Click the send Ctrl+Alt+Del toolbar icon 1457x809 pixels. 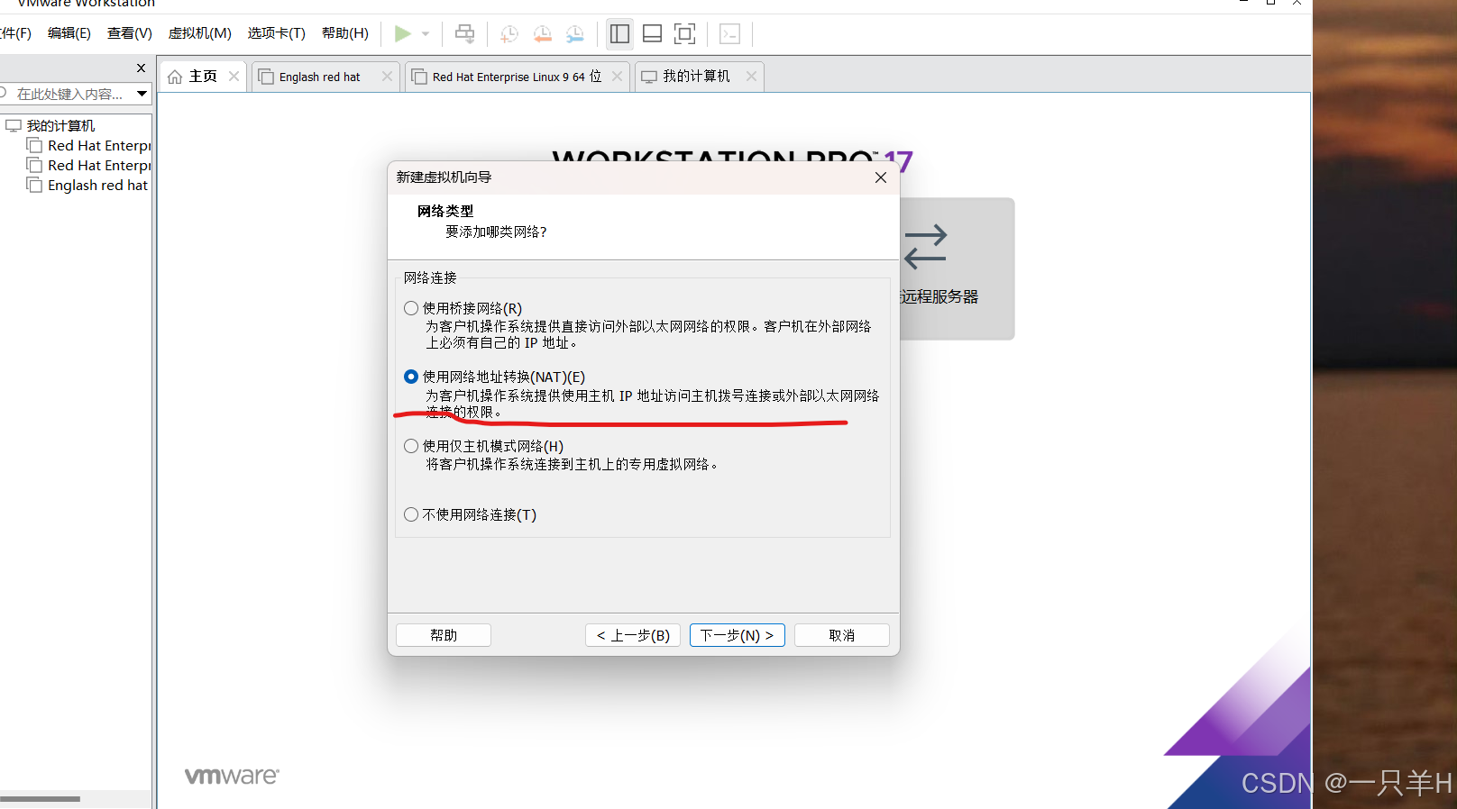click(464, 34)
